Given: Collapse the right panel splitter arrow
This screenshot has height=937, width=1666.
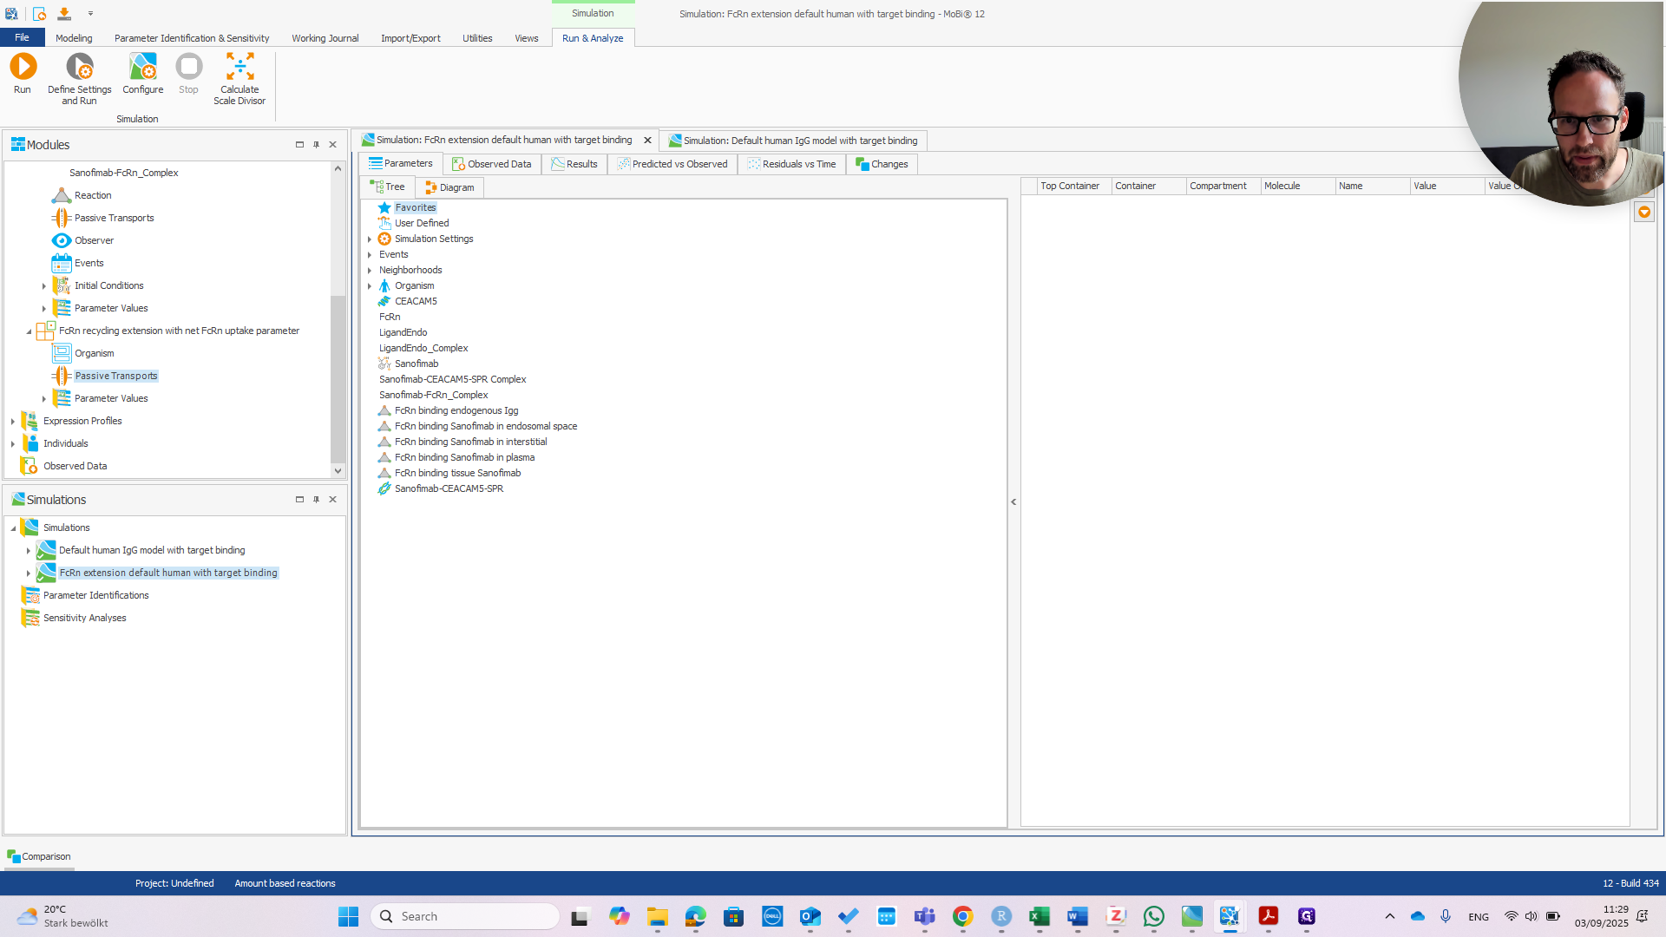Looking at the screenshot, I should (1013, 501).
